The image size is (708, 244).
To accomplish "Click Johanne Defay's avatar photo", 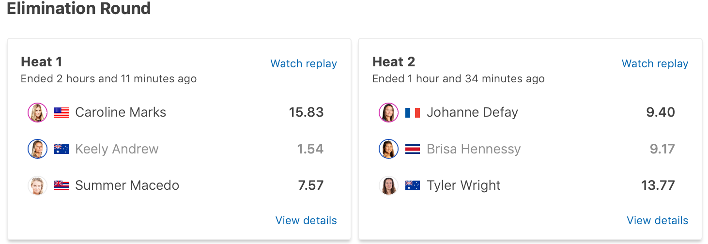I will point(388,113).
